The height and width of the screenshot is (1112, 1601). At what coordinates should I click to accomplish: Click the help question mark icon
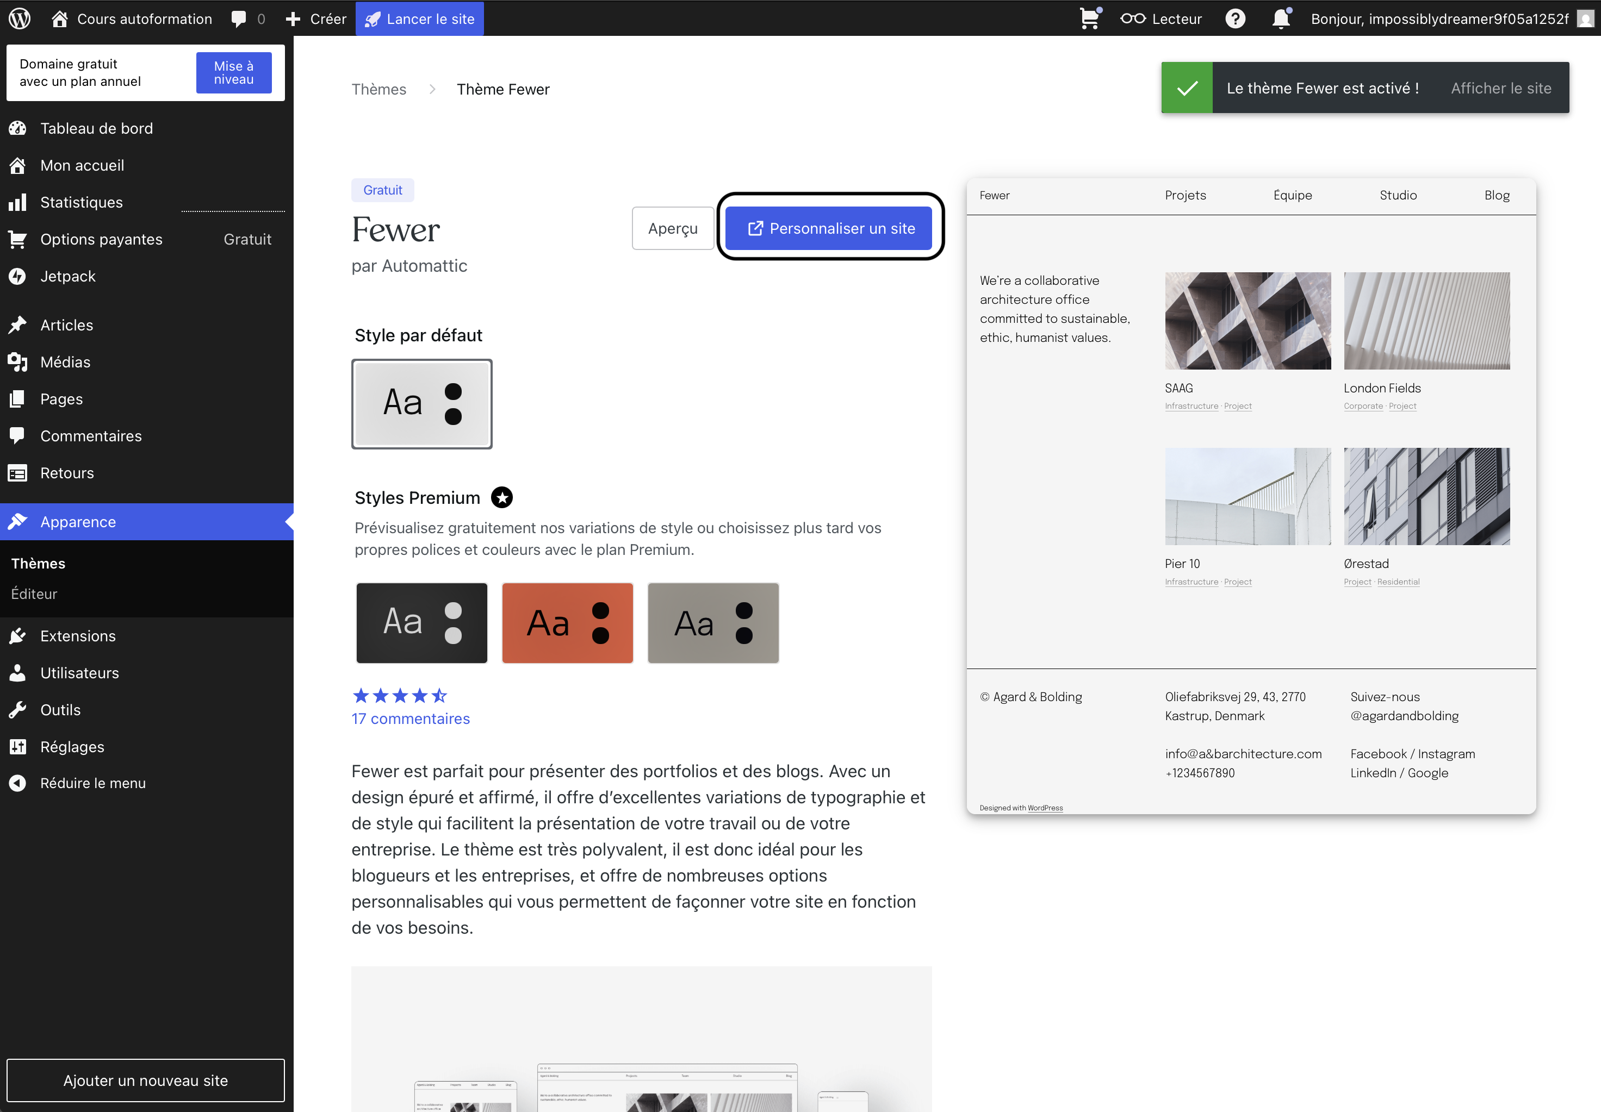click(x=1235, y=19)
